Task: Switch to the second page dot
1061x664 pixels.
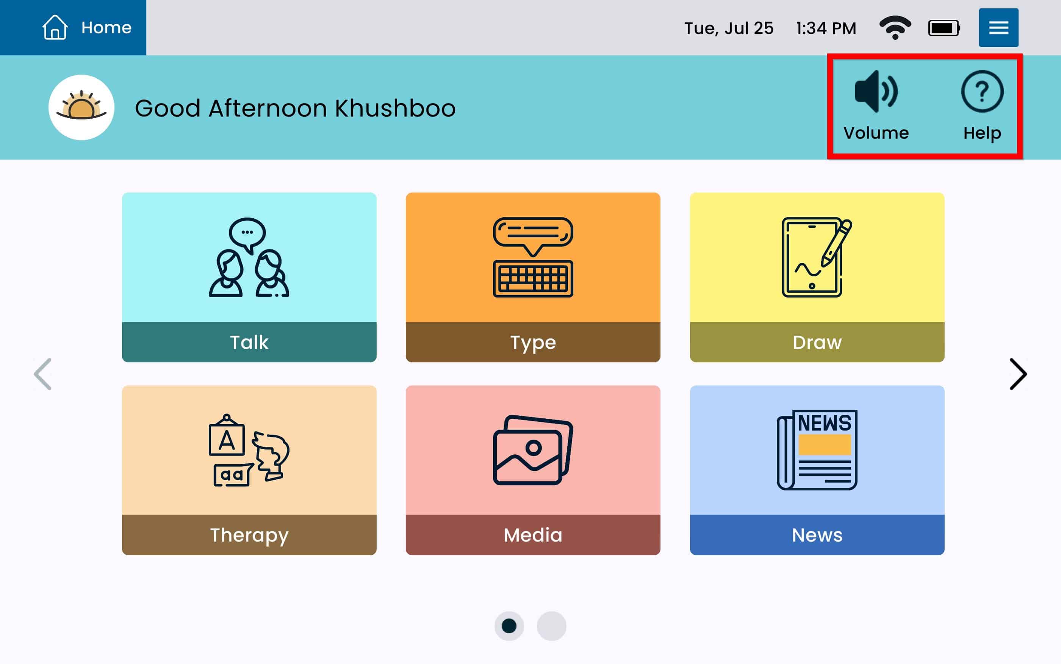Action: [x=551, y=626]
